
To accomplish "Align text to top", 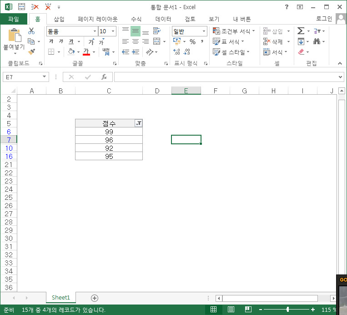I will [x=126, y=31].
